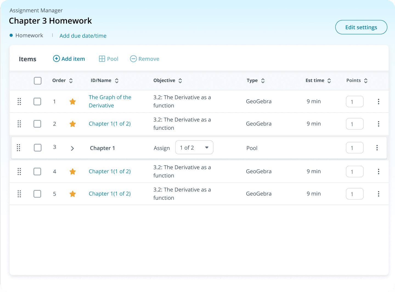Sort items by Est time
395x292 pixels.
click(329, 81)
